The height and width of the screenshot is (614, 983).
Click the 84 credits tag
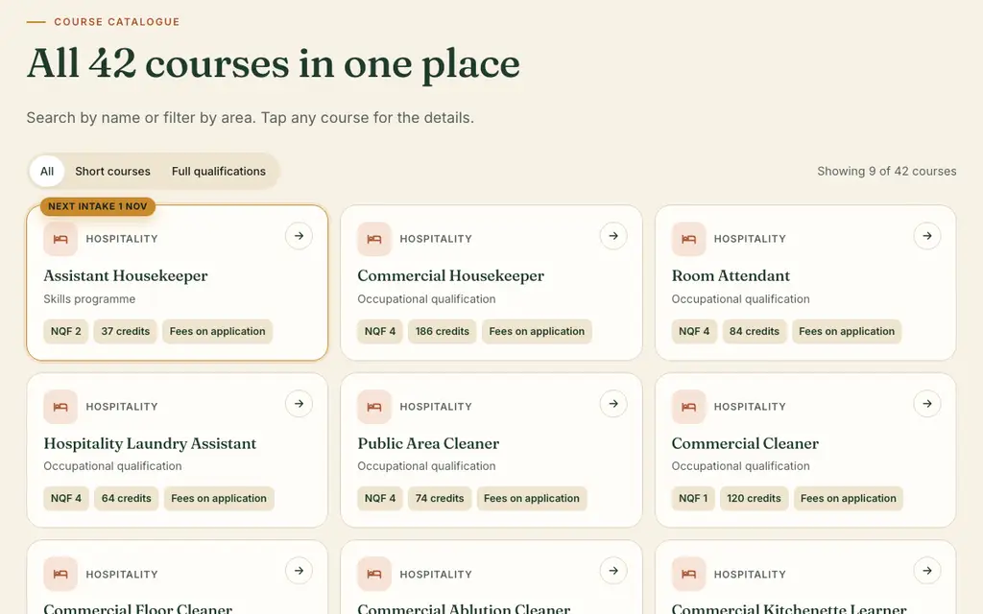click(755, 331)
